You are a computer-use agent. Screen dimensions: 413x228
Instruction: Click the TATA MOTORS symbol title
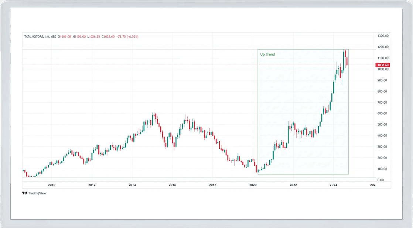pyautogui.click(x=34, y=37)
